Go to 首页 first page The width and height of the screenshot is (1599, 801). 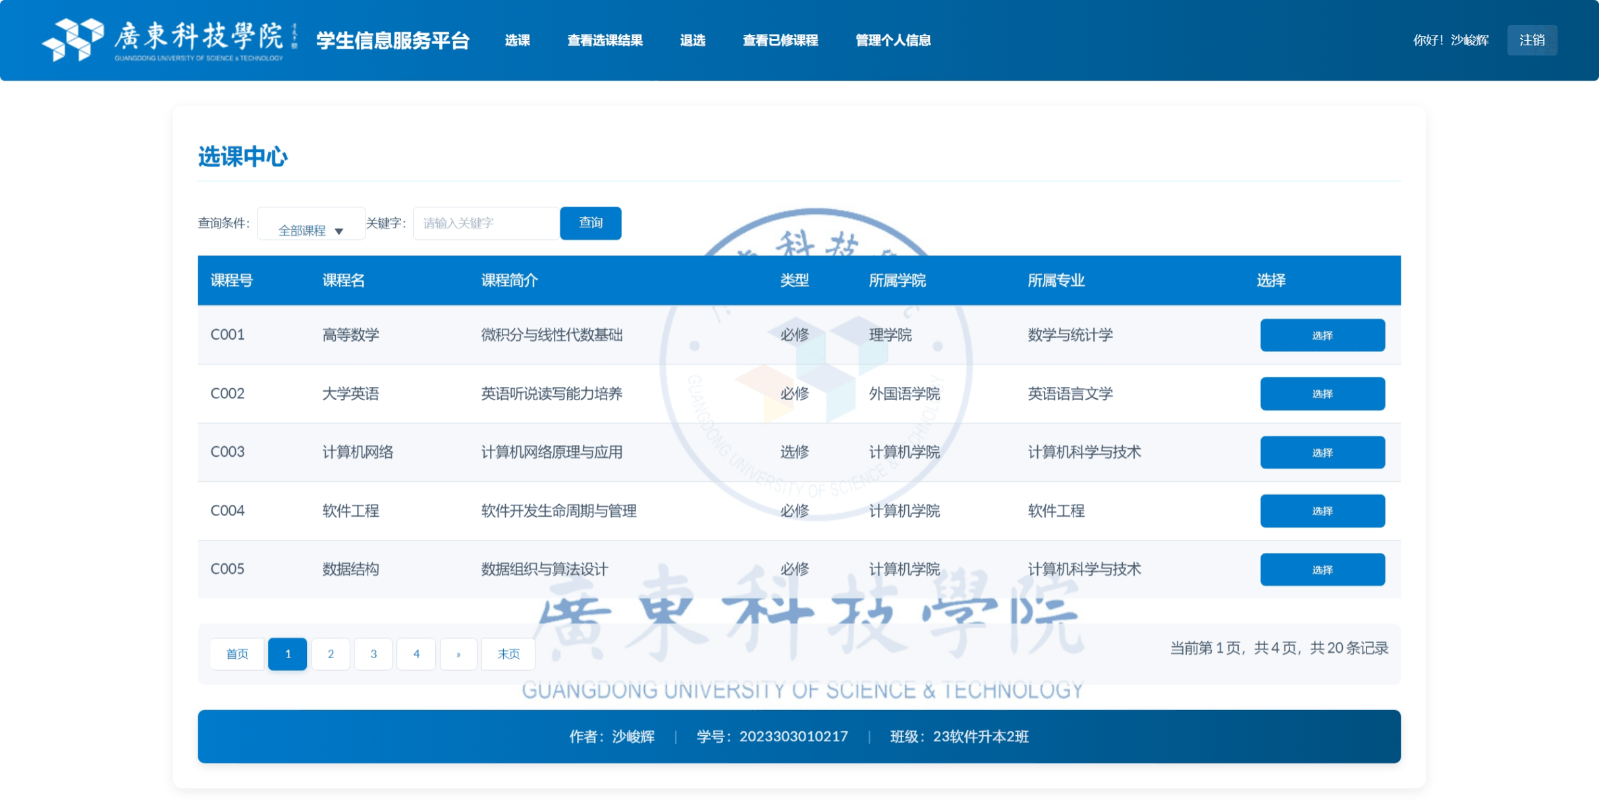click(237, 654)
